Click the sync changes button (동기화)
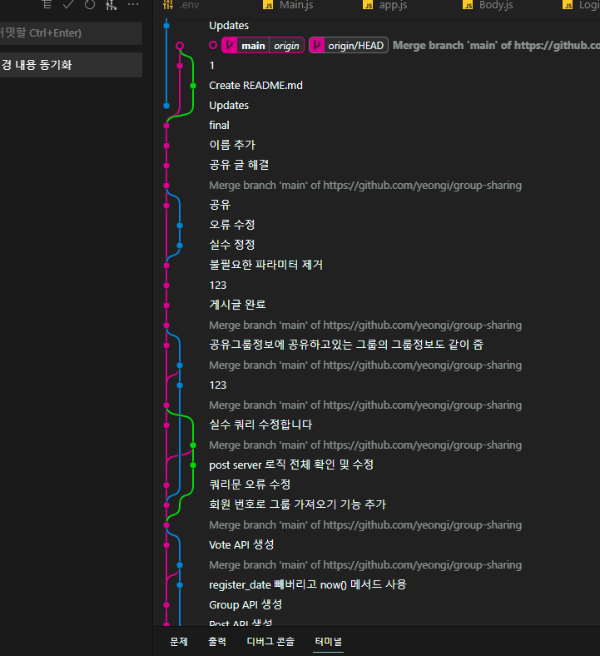The image size is (600, 656). click(71, 65)
